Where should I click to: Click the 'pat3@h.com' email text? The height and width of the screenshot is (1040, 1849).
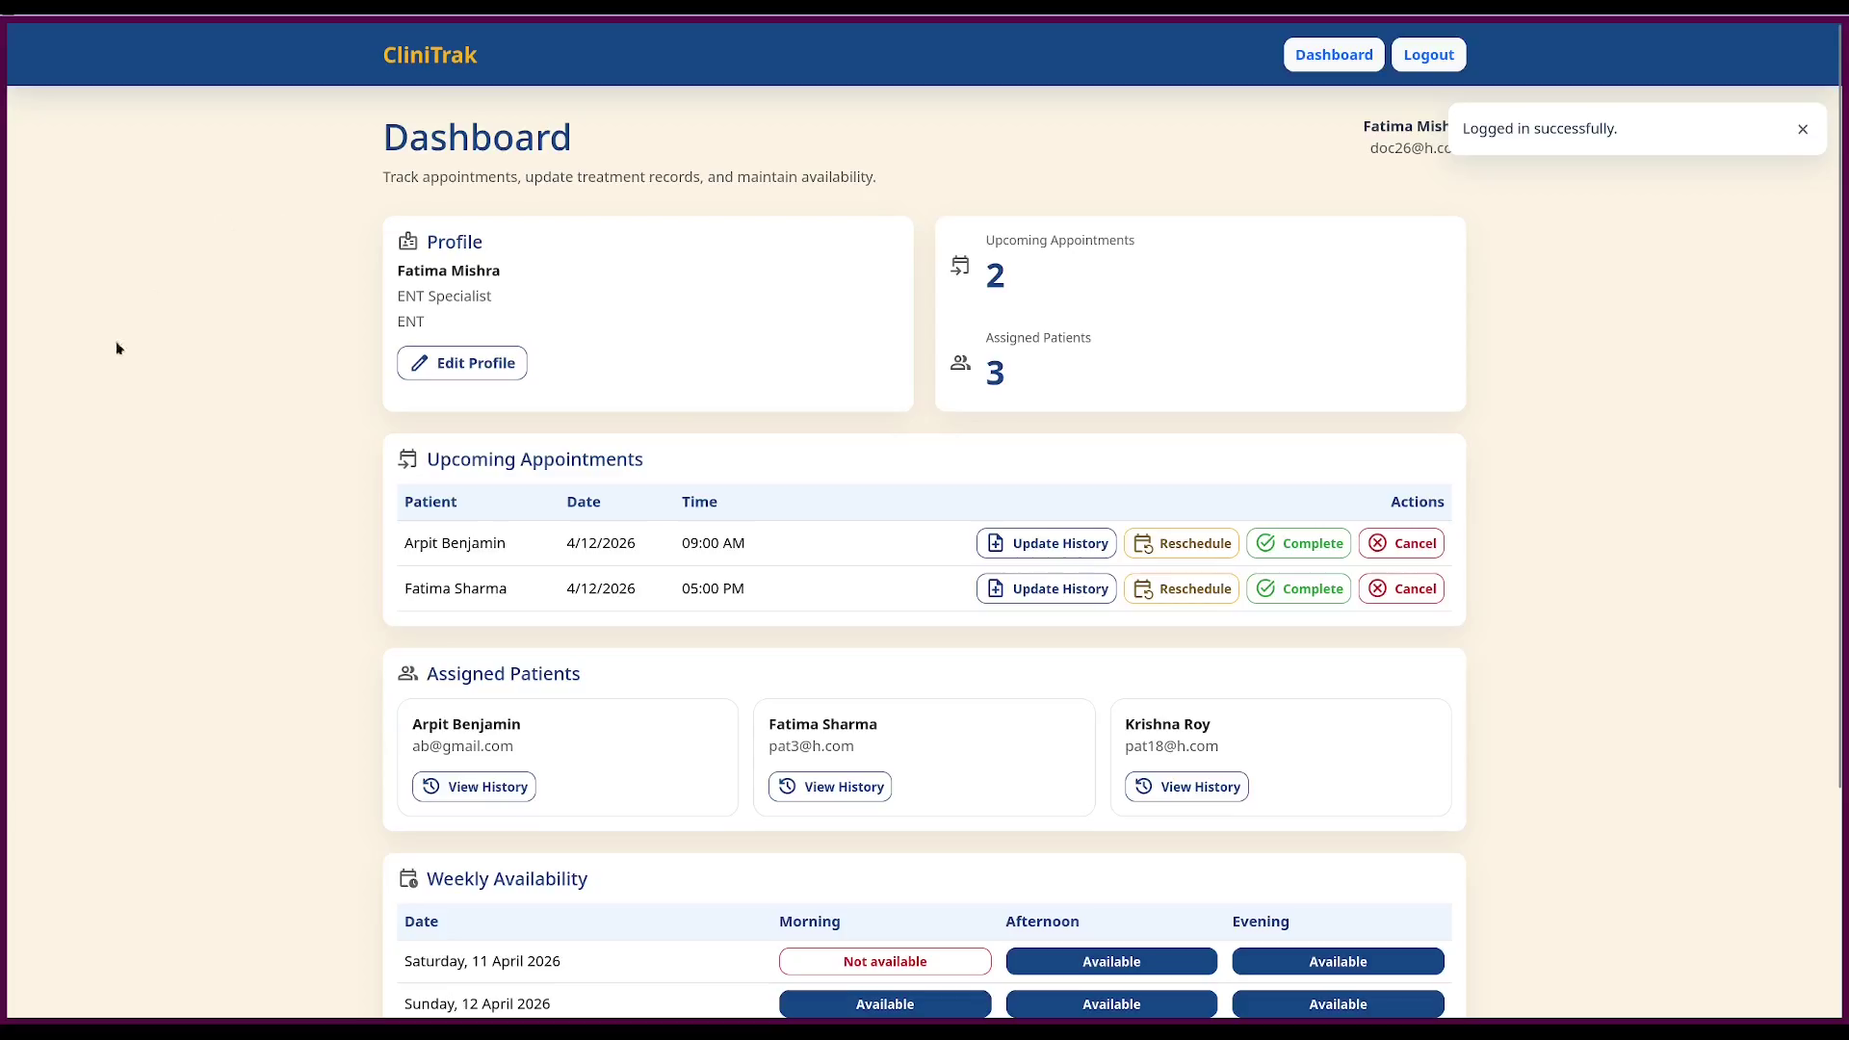(x=811, y=746)
